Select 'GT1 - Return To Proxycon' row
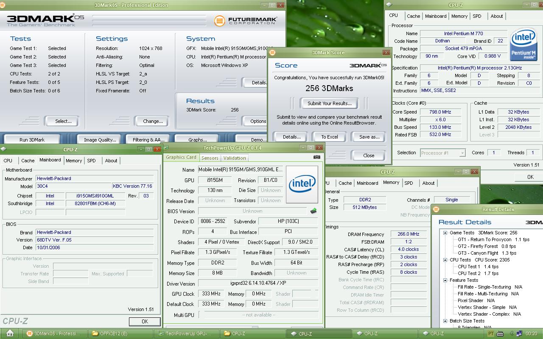Viewport: 543px width, 339px height. pyautogui.click(x=493, y=239)
